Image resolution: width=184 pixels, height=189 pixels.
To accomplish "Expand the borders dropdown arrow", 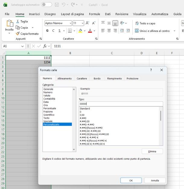I will pos(74,31).
